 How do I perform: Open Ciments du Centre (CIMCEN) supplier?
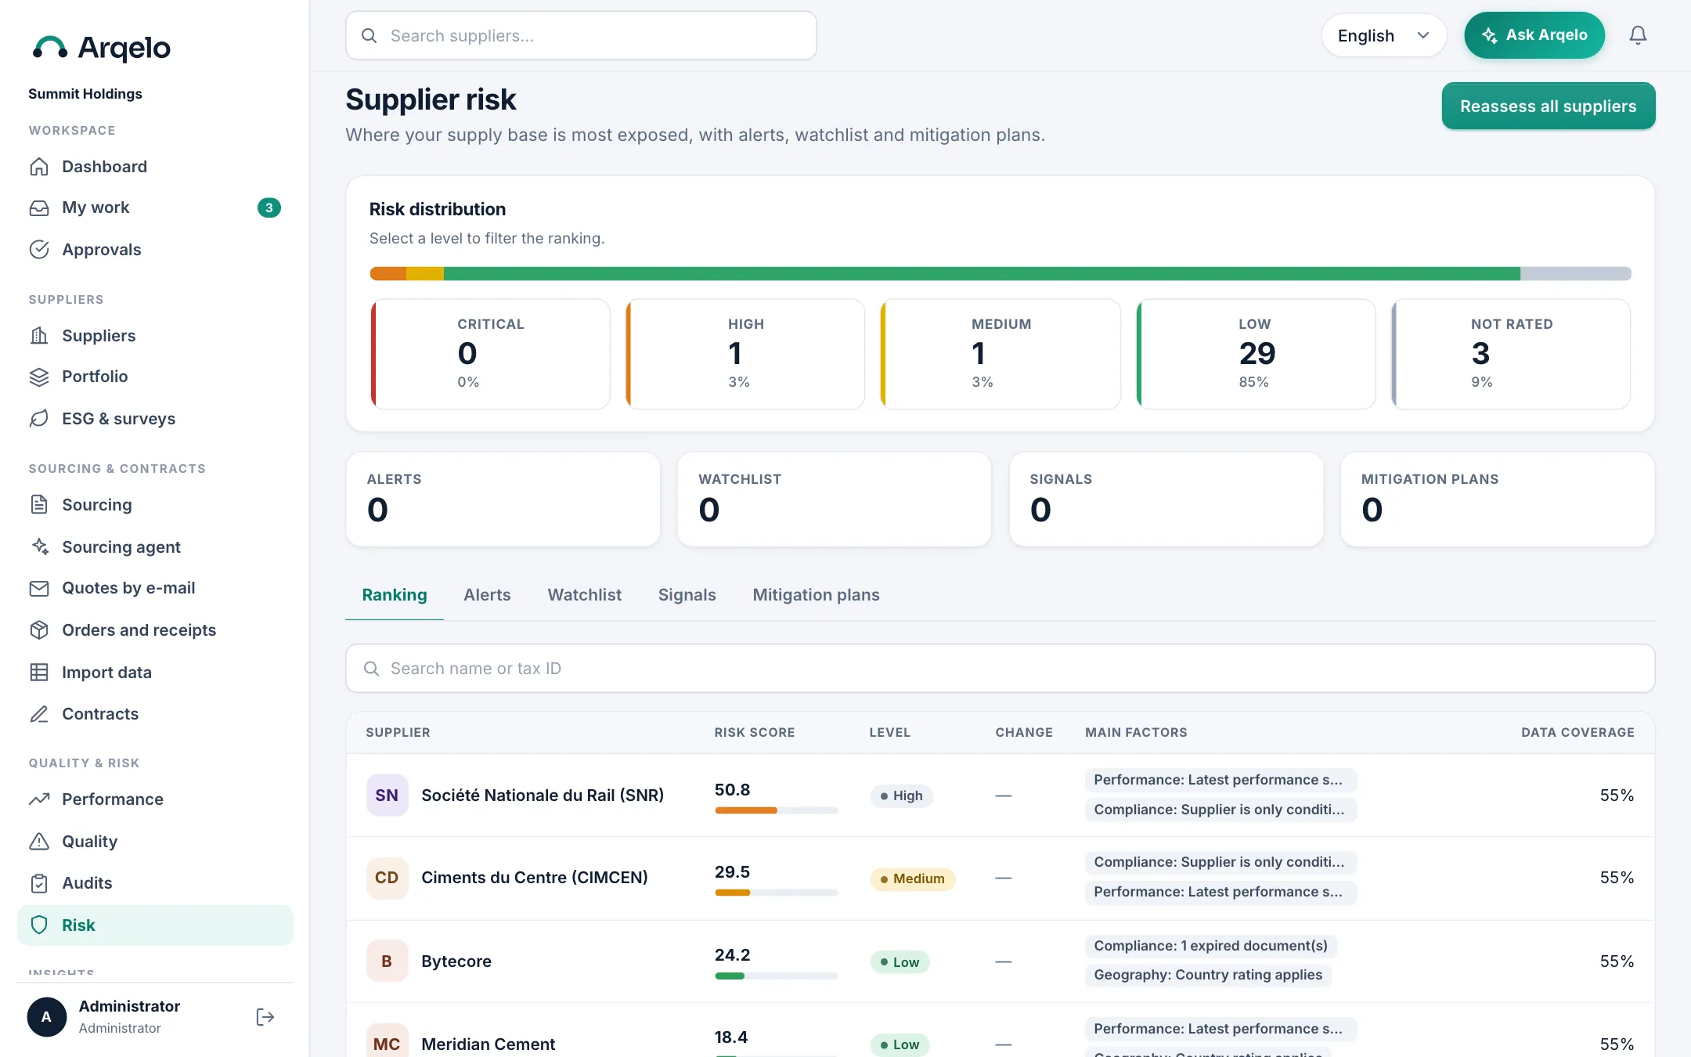pos(535,878)
